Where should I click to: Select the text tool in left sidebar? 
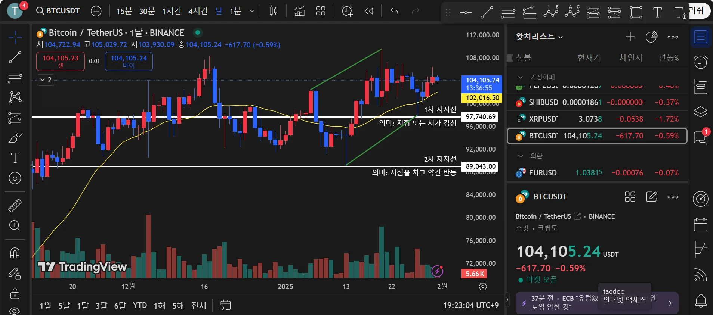tap(15, 158)
